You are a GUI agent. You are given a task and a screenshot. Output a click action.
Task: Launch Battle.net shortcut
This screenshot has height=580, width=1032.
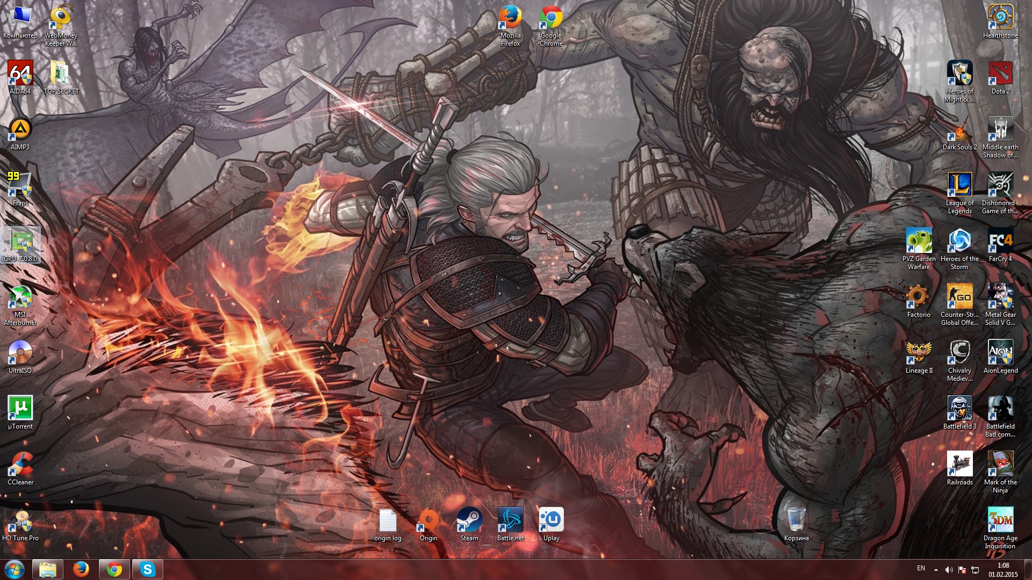(511, 525)
